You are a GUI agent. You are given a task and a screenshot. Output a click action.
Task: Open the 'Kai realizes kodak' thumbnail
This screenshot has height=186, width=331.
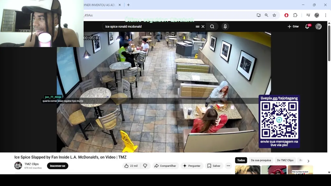coord(300,170)
